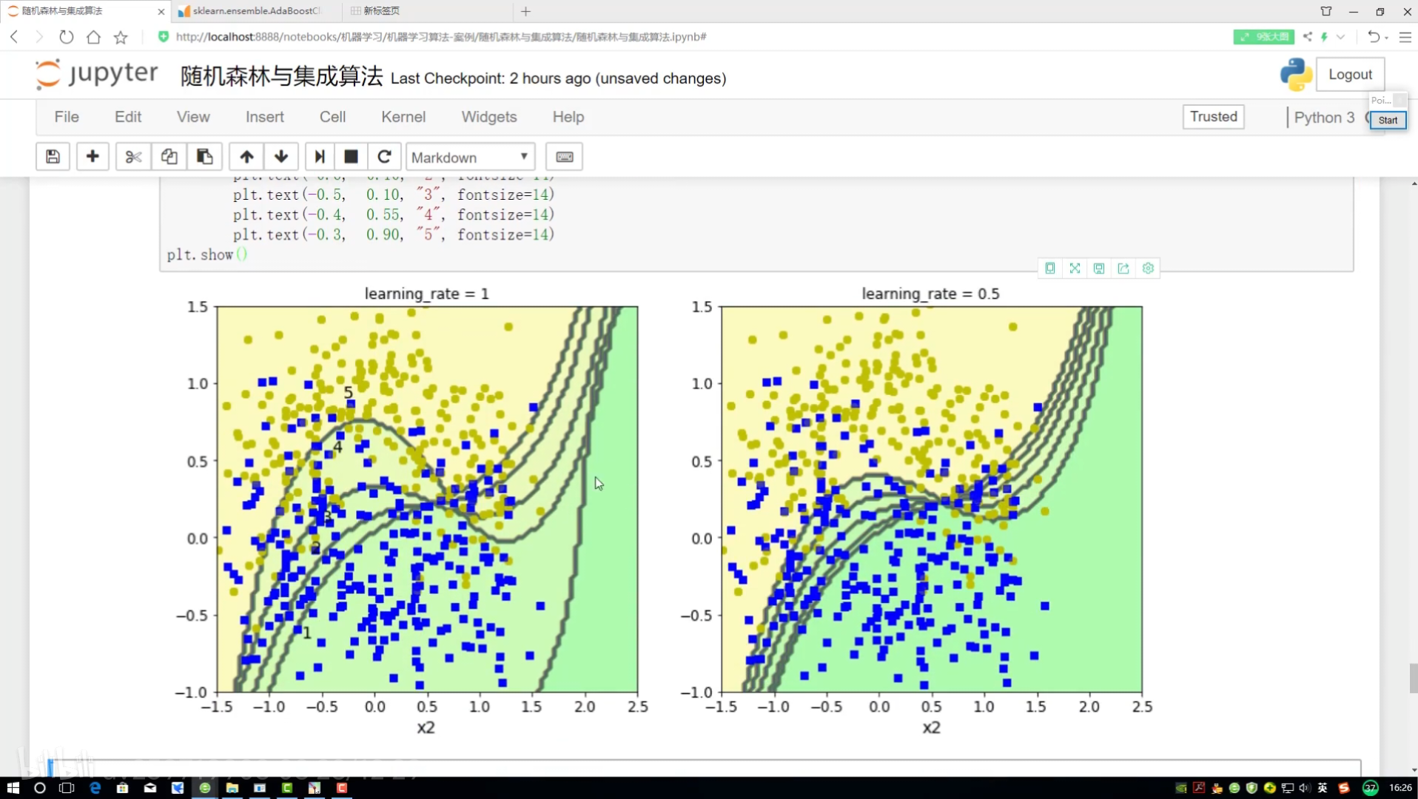Open the Windows Start menu

pos(13,788)
